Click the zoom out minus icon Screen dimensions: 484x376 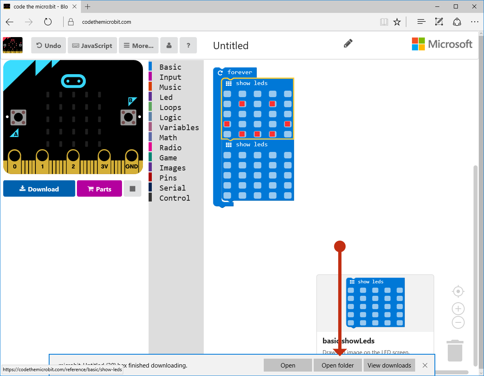pyautogui.click(x=458, y=322)
